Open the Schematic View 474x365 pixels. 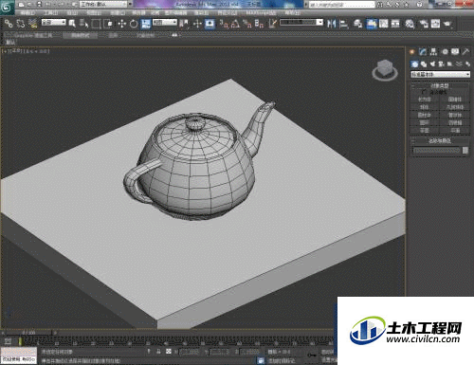(x=395, y=24)
